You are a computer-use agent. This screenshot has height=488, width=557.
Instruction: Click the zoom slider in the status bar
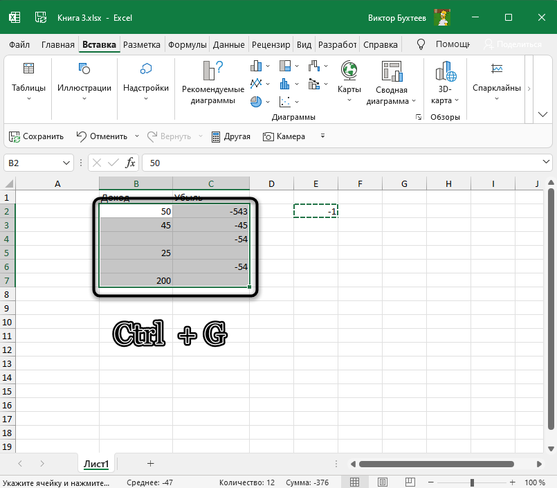coord(472,482)
